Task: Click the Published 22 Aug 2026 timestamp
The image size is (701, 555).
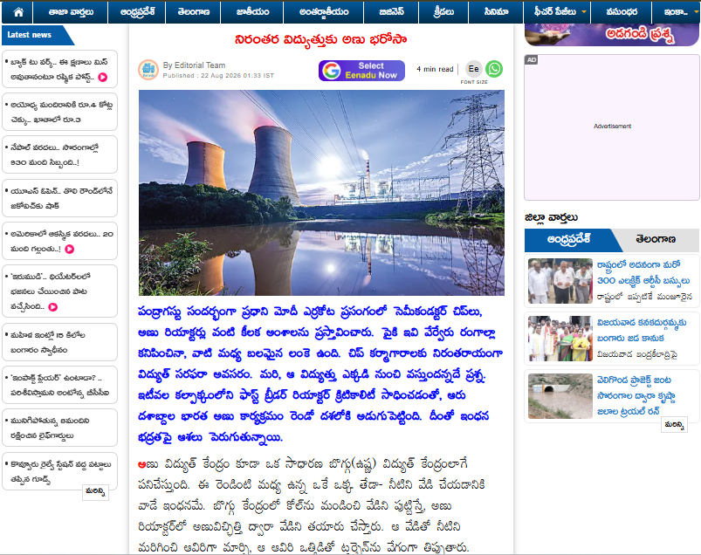Action: click(x=218, y=76)
